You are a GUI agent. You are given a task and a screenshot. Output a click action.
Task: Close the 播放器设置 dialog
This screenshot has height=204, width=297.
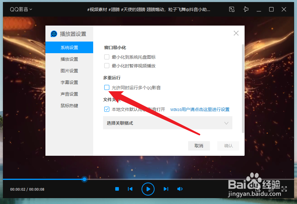(x=236, y=33)
